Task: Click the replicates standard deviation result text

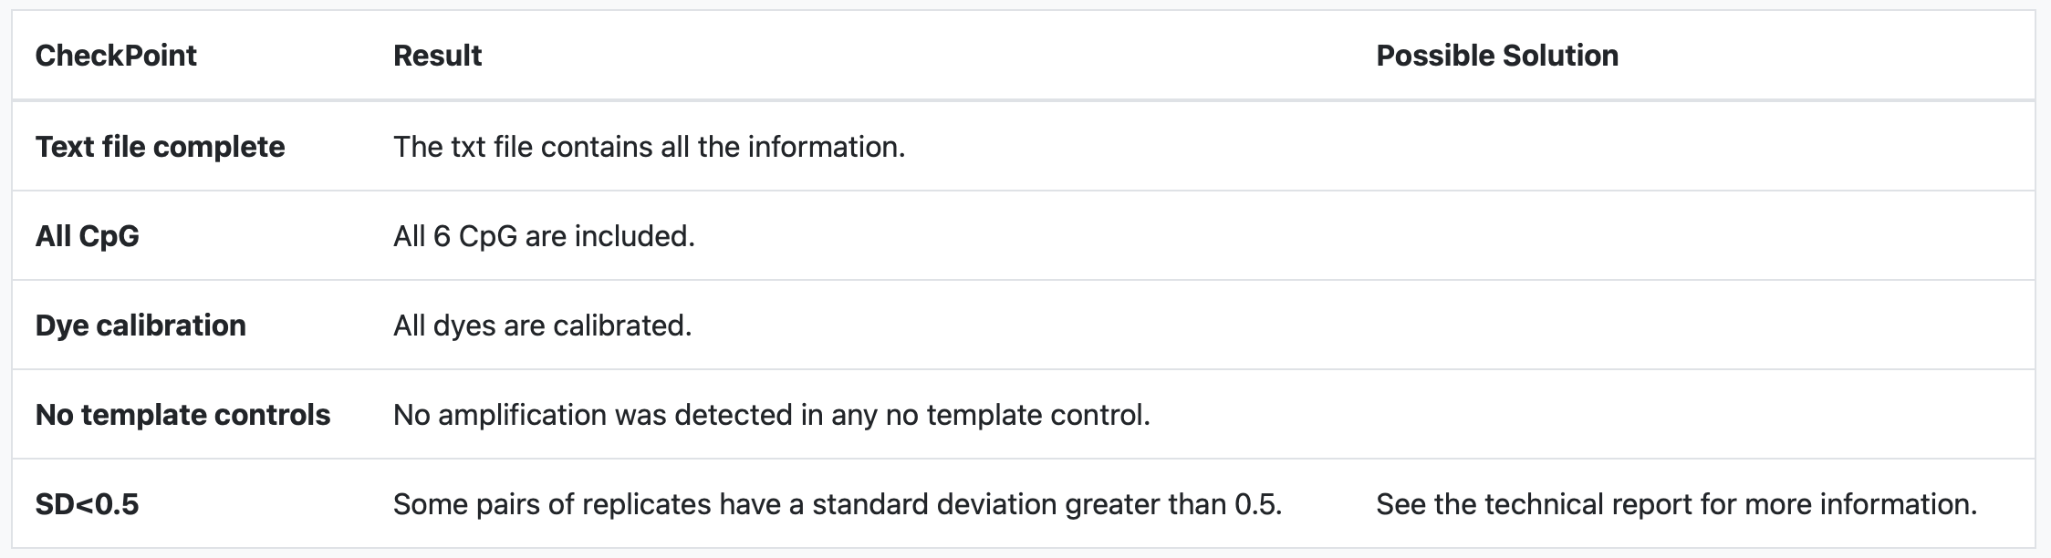Action: 837,504
